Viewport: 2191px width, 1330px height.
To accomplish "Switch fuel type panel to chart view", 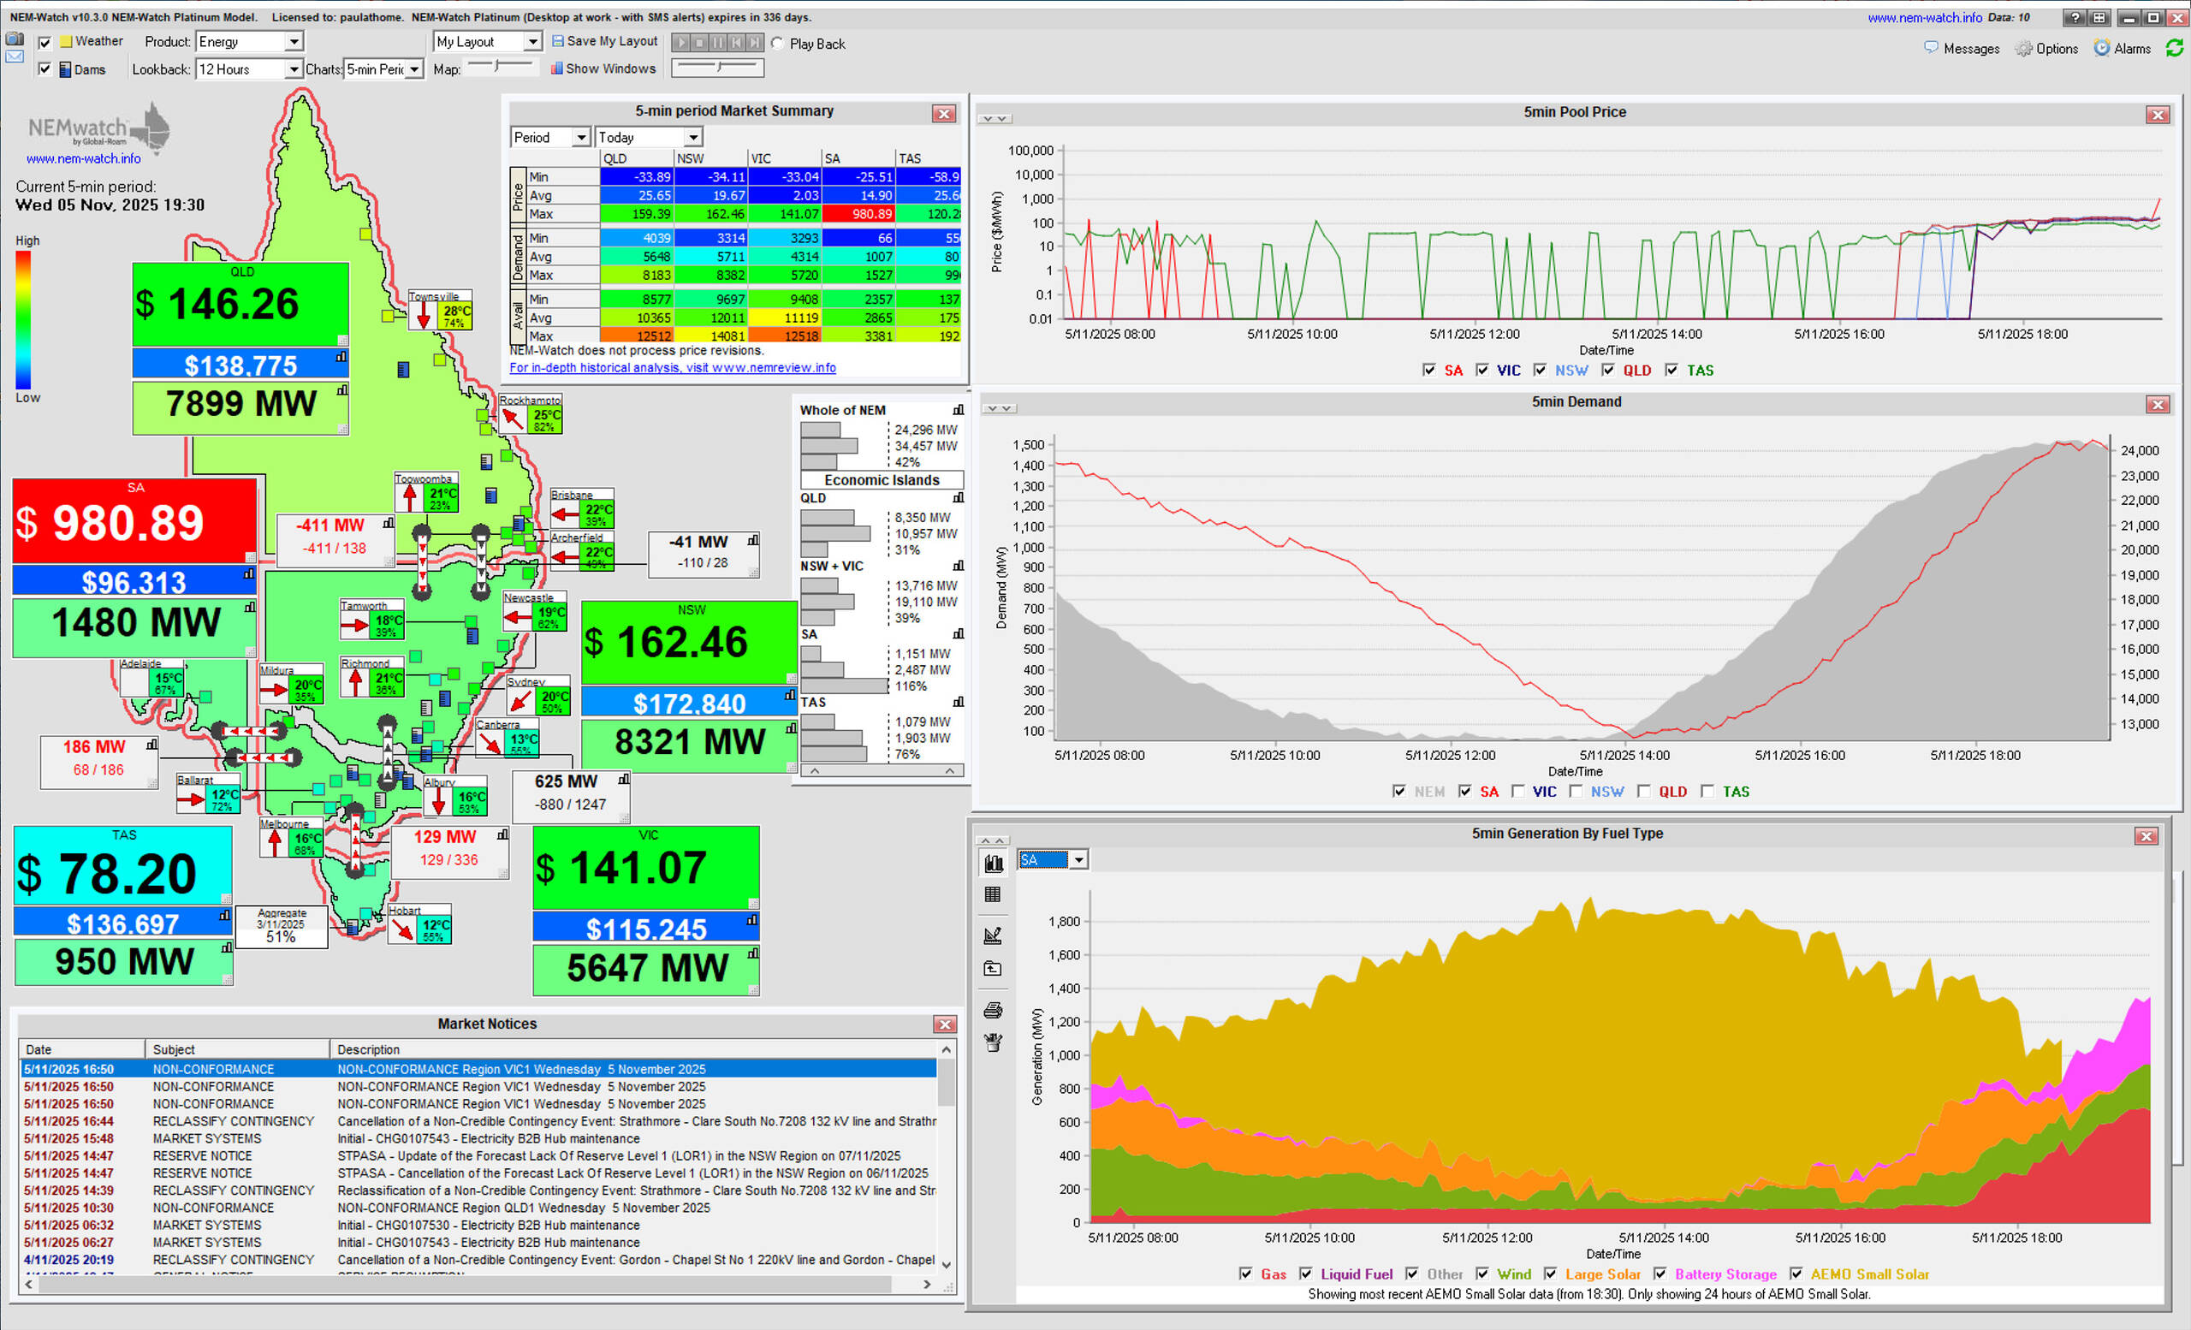I will coord(994,864).
